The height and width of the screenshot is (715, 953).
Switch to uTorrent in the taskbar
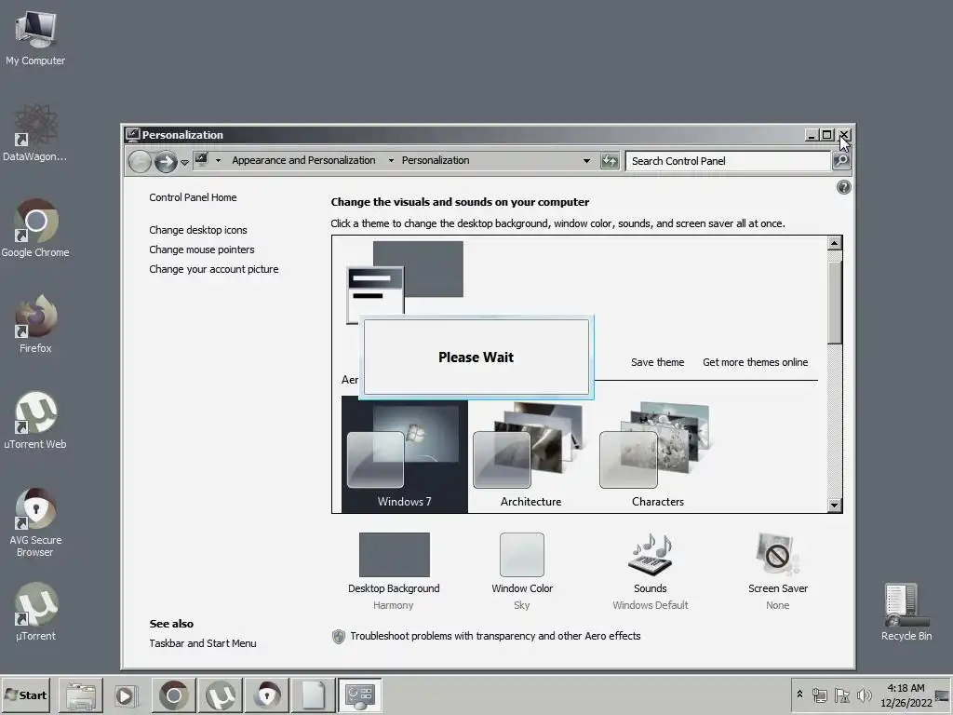[x=221, y=695]
